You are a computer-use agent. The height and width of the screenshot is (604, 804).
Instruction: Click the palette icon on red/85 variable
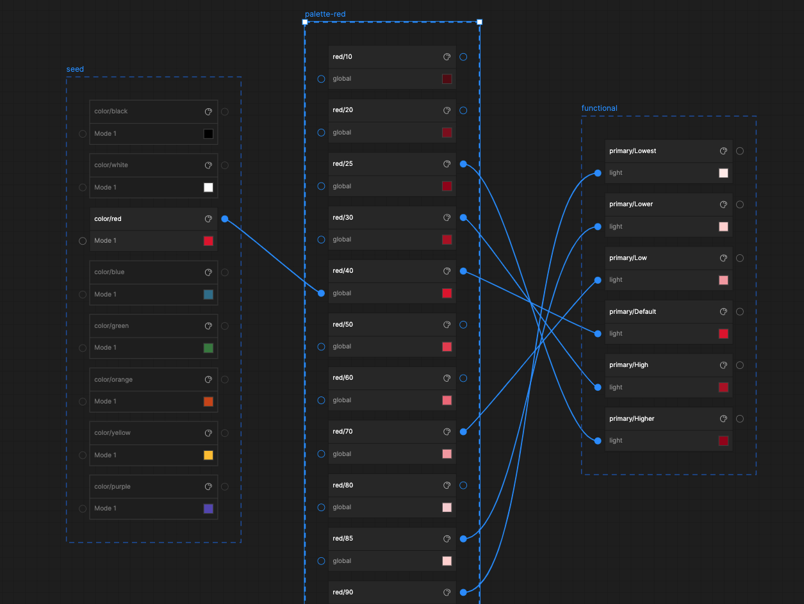click(447, 539)
